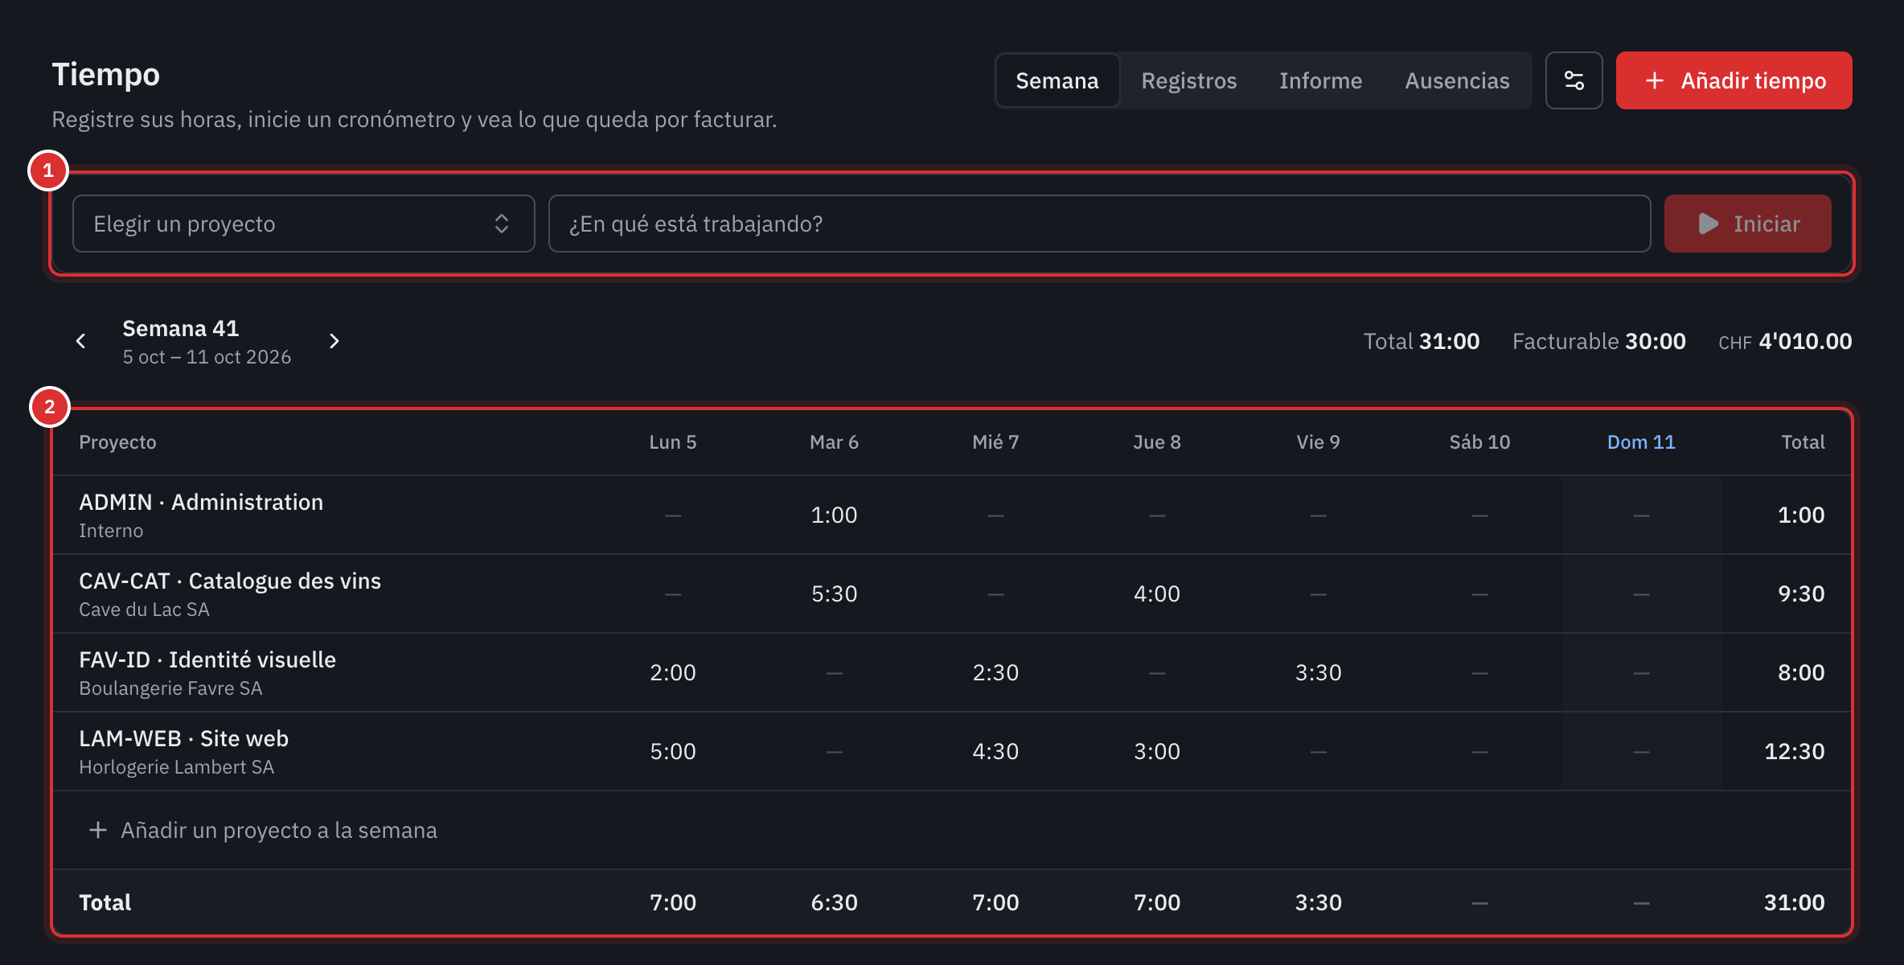Click the empty Lun 5 cell for ADMIN

(x=672, y=515)
